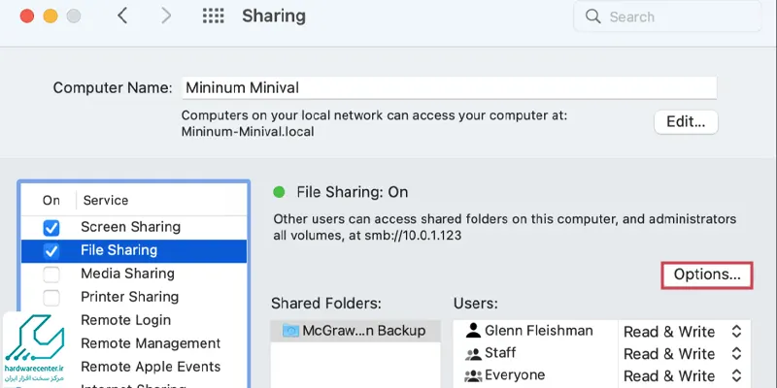
Task: Select McGraw...n Backup shared folder
Action: tap(355, 331)
